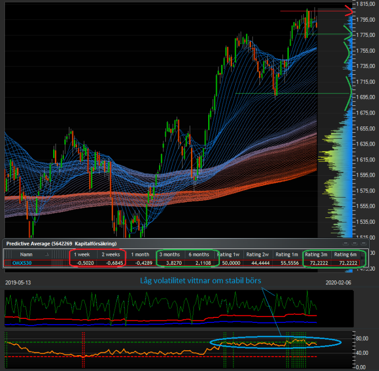The height and width of the screenshot is (371, 379).
Task: Select the 1 week value -0,5020
Action: coord(85,263)
